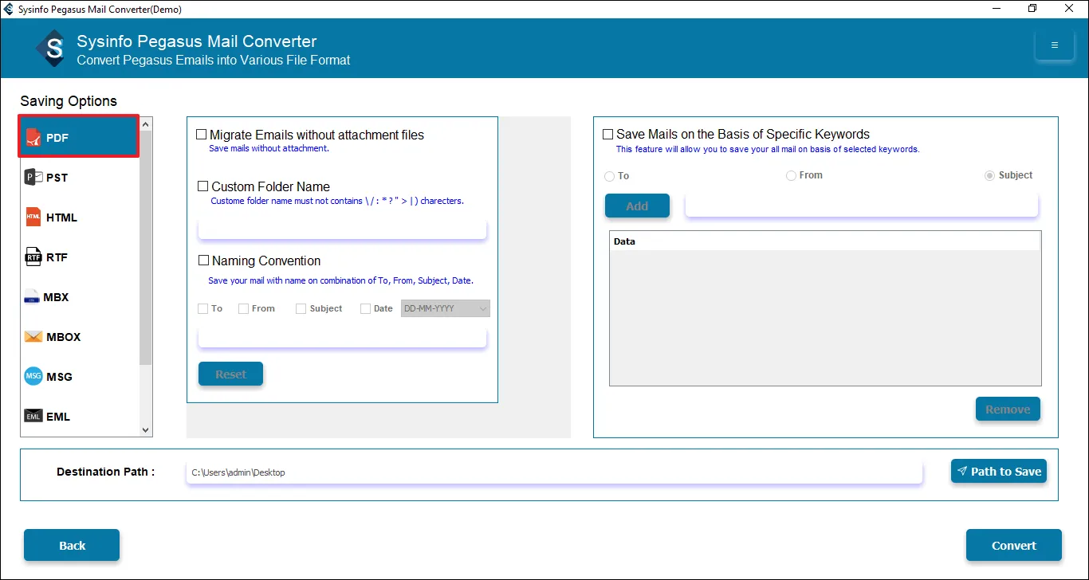This screenshot has height=580, width=1089.
Task: Click the naming convention preview field
Action: coord(342,337)
